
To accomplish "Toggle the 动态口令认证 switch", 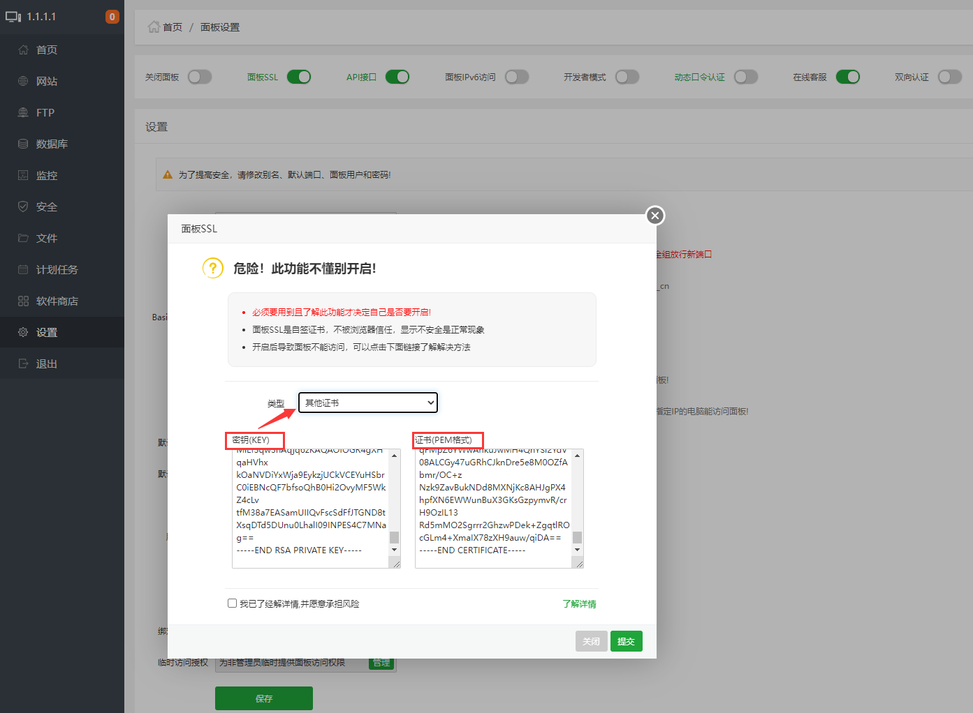I will point(746,77).
